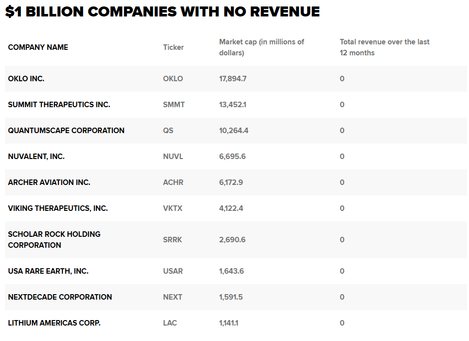The height and width of the screenshot is (341, 469).
Task: Select market cap value 1,643.6
Action: click(x=232, y=271)
